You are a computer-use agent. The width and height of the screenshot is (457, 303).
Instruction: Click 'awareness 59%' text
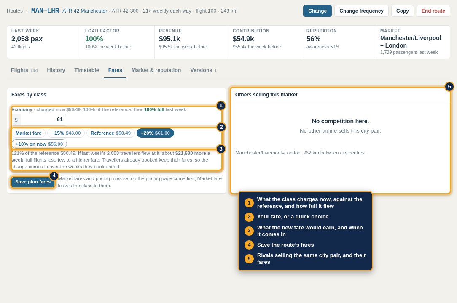pos(323,47)
